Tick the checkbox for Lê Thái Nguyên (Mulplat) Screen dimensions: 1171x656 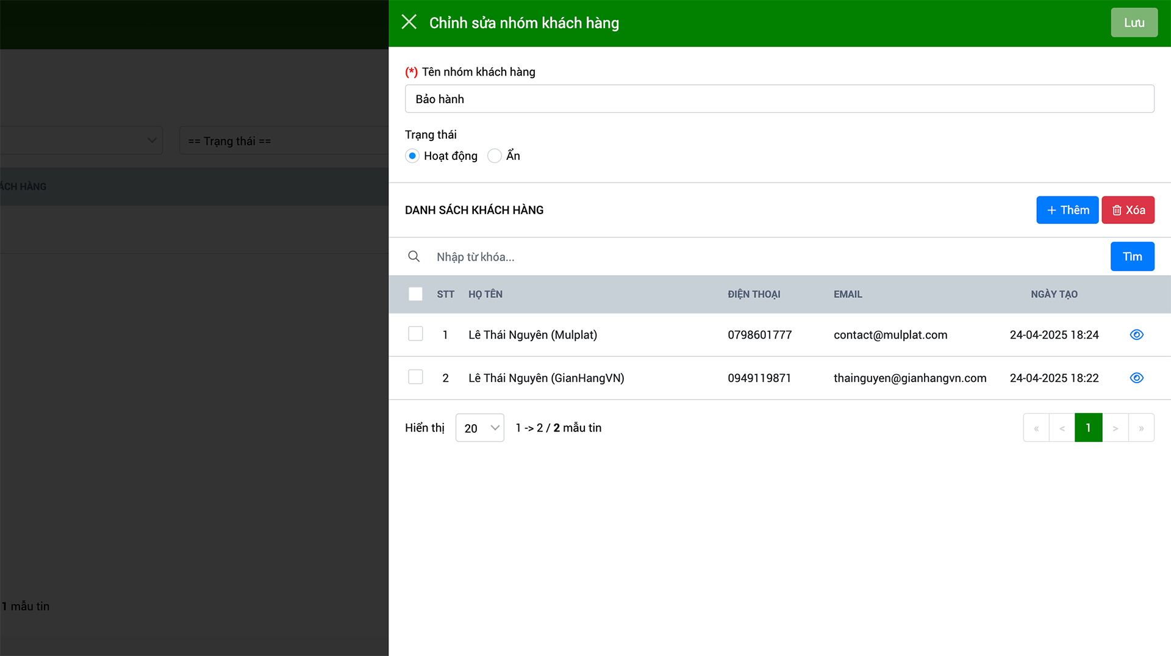click(x=415, y=334)
